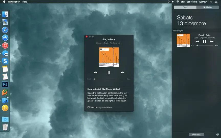Click the battery status icon

(x=183, y=2)
